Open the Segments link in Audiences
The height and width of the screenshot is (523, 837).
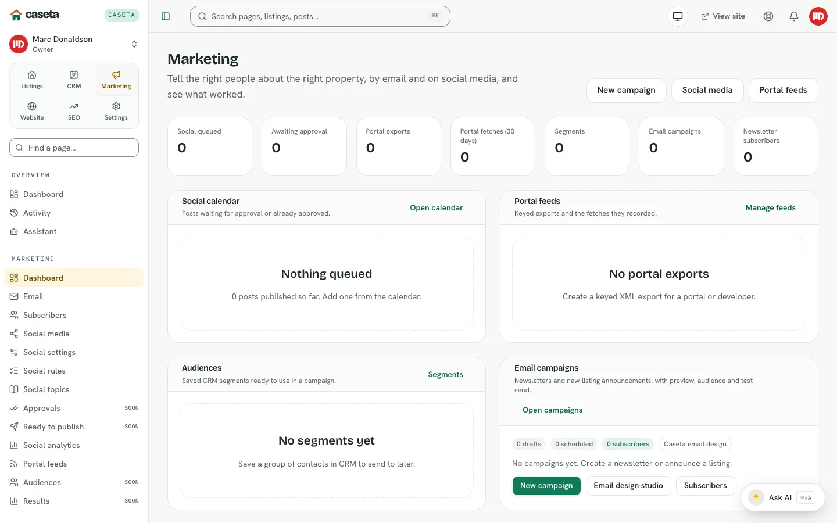pos(446,375)
